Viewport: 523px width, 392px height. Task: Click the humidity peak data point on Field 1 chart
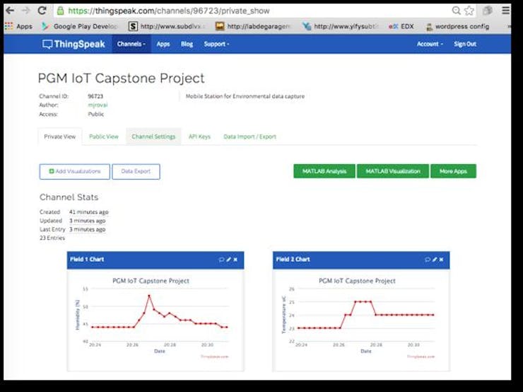(149, 296)
